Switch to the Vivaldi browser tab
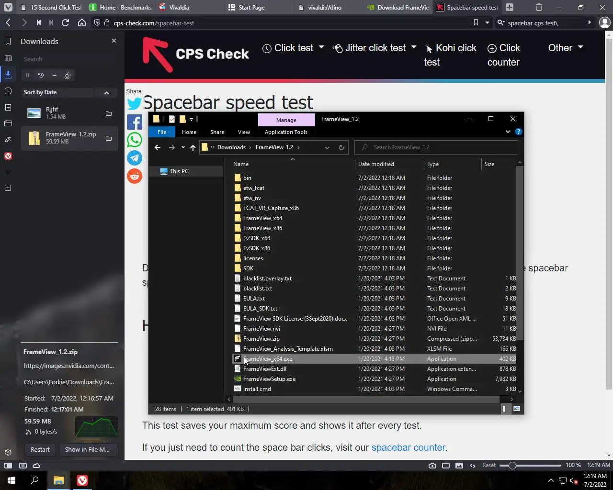 pos(188,7)
